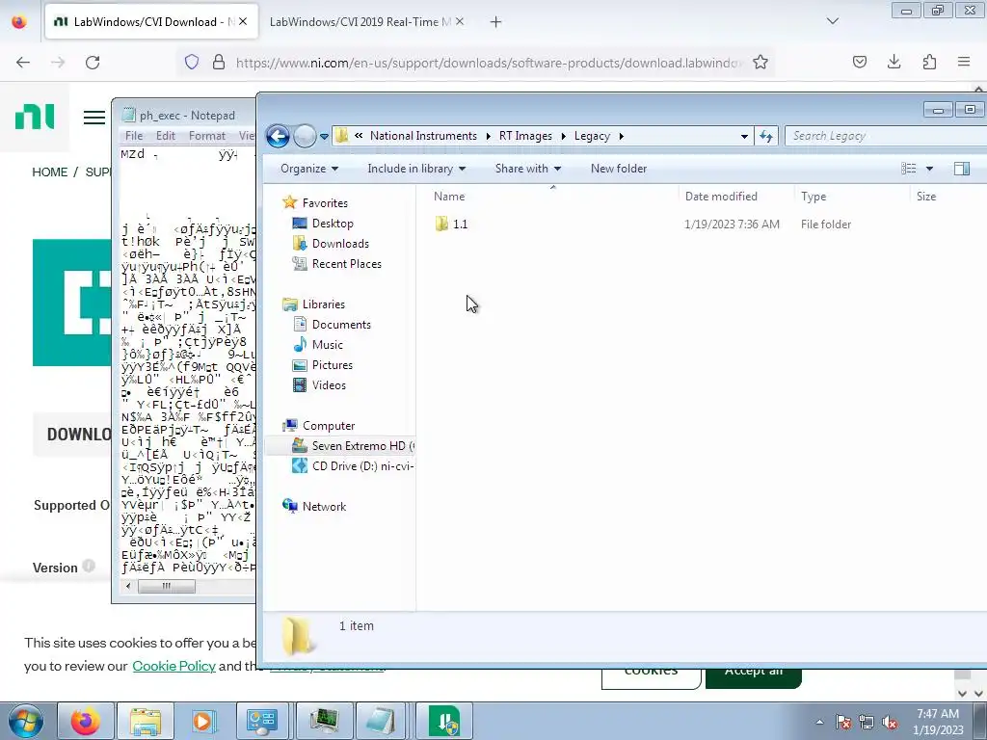The image size is (987, 740).
Task: Open the view options (More options) dropdown arrow
Action: click(929, 169)
